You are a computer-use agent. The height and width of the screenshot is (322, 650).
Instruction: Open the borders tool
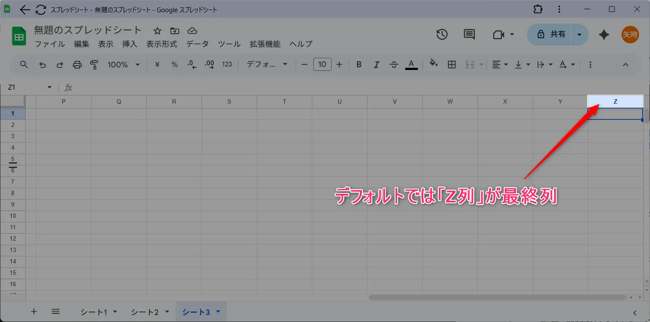click(452, 65)
